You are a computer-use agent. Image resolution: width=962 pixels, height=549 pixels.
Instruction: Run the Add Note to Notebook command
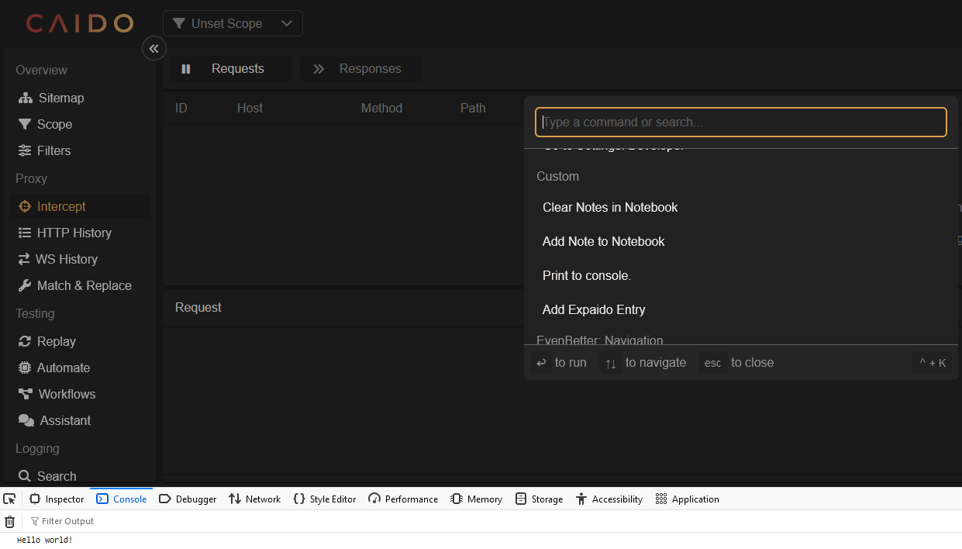(x=603, y=241)
